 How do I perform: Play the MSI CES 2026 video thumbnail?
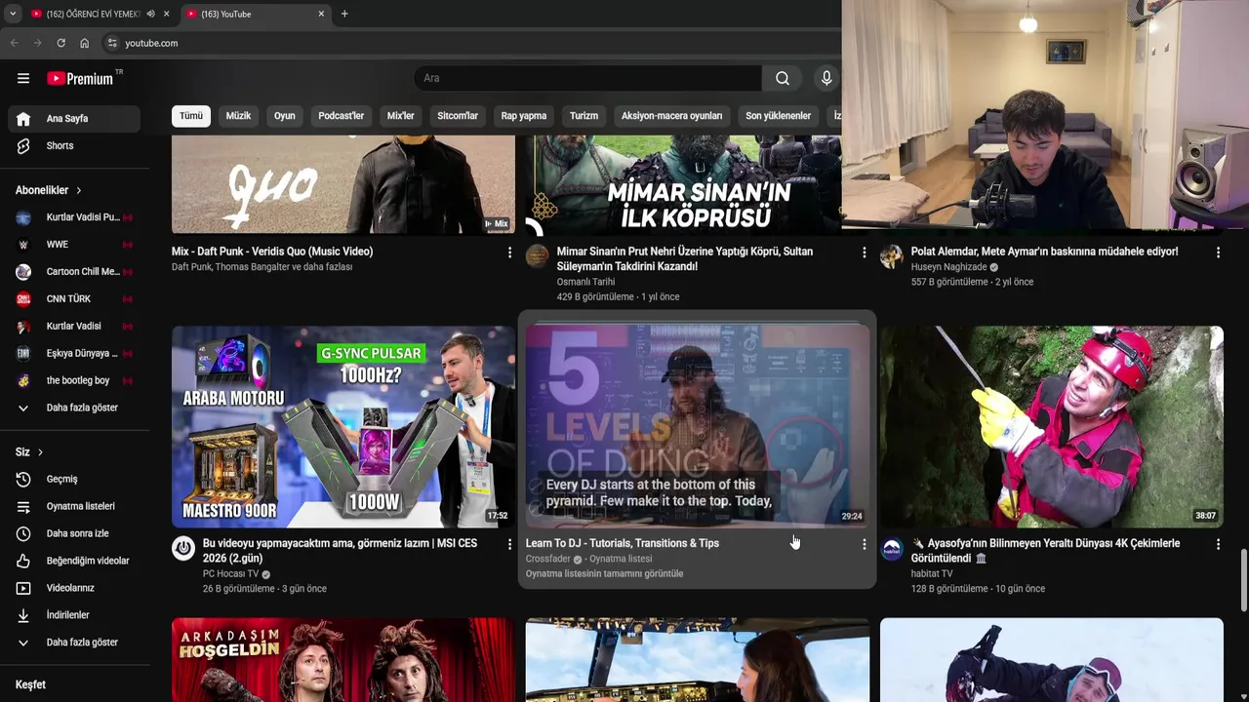(343, 427)
